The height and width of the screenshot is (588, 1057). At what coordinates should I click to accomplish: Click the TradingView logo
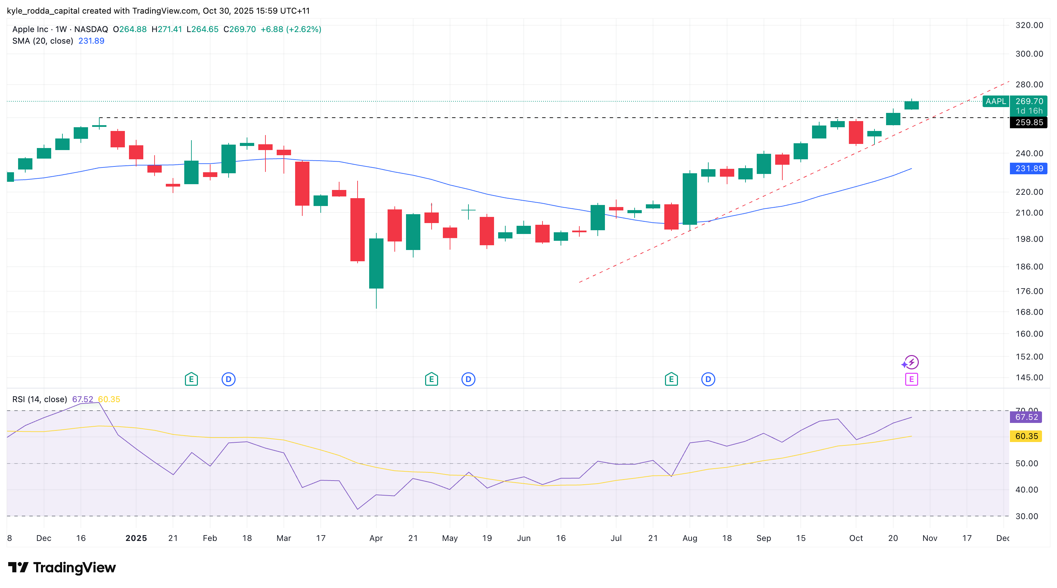[62, 568]
